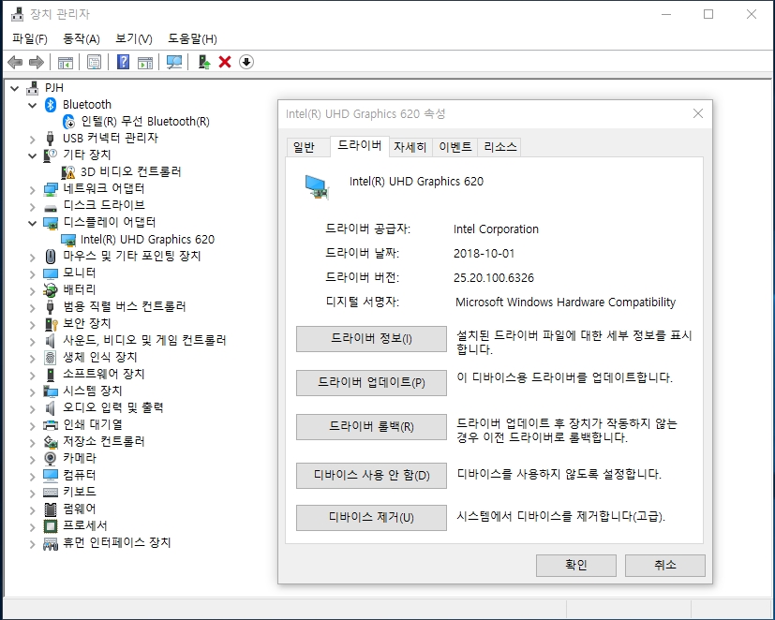The width and height of the screenshot is (775, 620).
Task: Open the 도움말(H) menu
Action: coord(192,38)
